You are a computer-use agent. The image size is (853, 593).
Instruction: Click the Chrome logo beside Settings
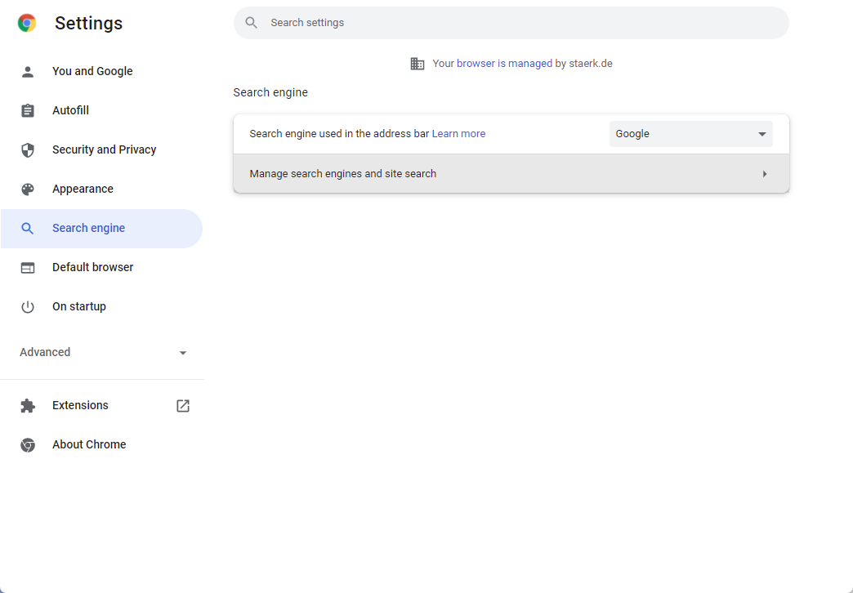click(x=27, y=24)
